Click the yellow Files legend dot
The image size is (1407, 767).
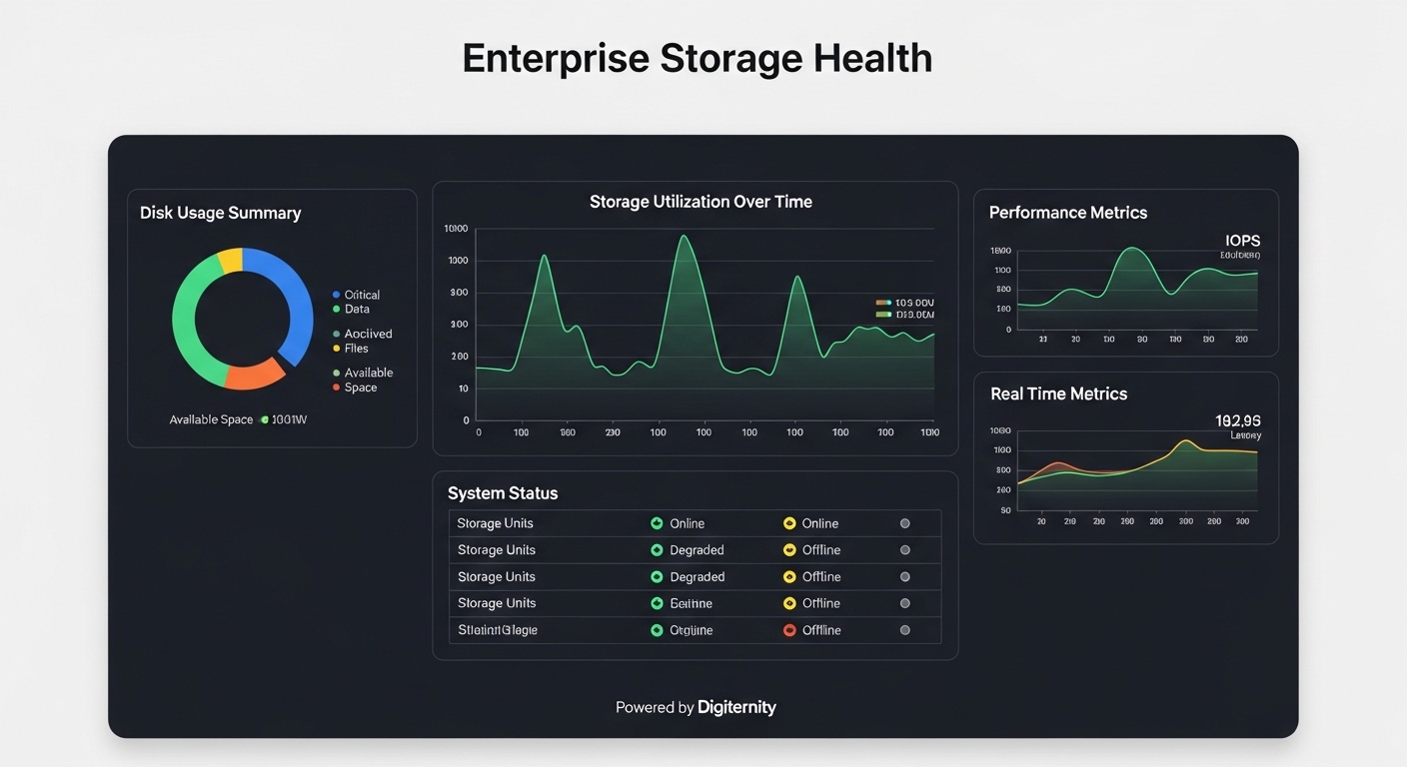(x=337, y=349)
